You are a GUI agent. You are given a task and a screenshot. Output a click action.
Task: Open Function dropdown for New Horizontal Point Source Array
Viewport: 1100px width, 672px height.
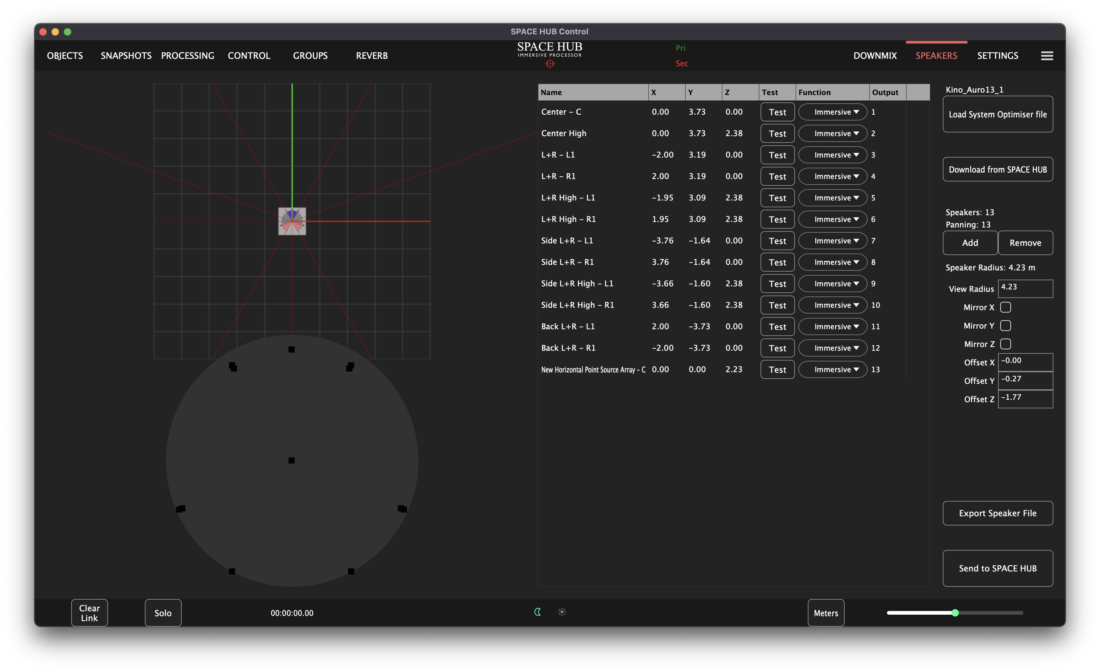(833, 369)
